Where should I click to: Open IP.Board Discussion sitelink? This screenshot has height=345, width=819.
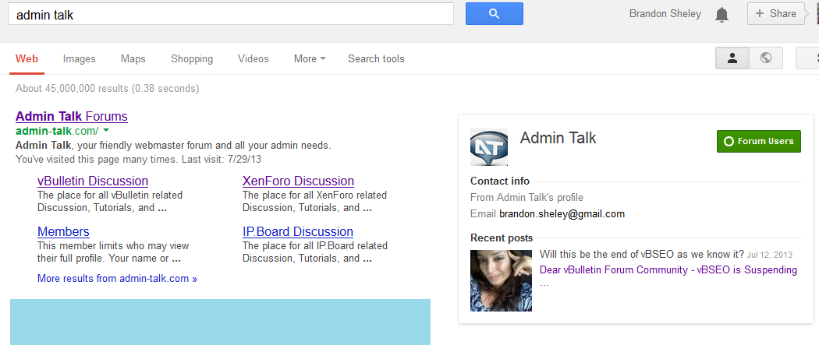(298, 231)
